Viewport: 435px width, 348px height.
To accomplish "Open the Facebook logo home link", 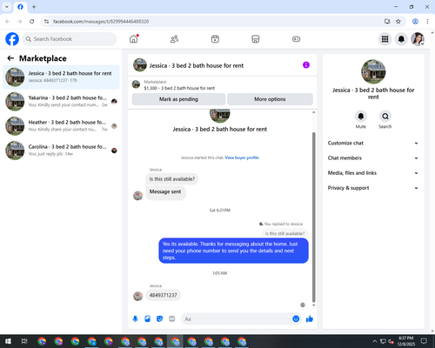I will pyautogui.click(x=12, y=39).
